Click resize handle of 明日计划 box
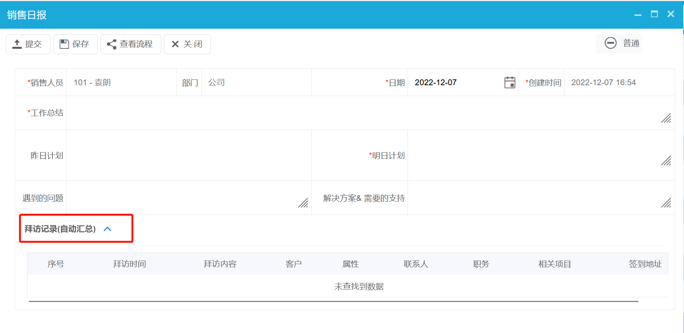The image size is (684, 333). pos(666,161)
